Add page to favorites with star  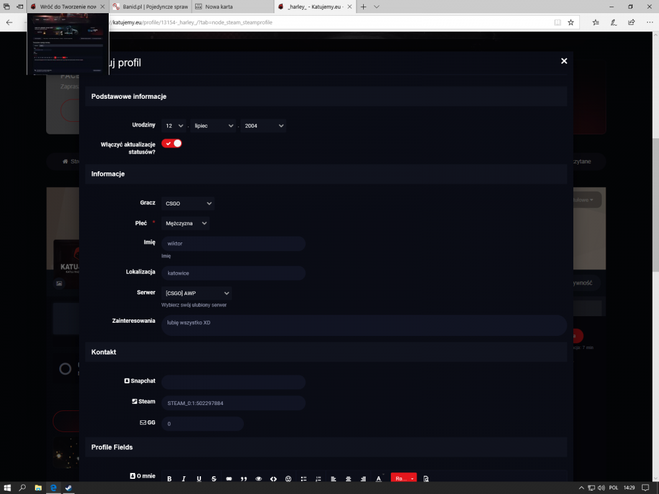click(x=571, y=22)
